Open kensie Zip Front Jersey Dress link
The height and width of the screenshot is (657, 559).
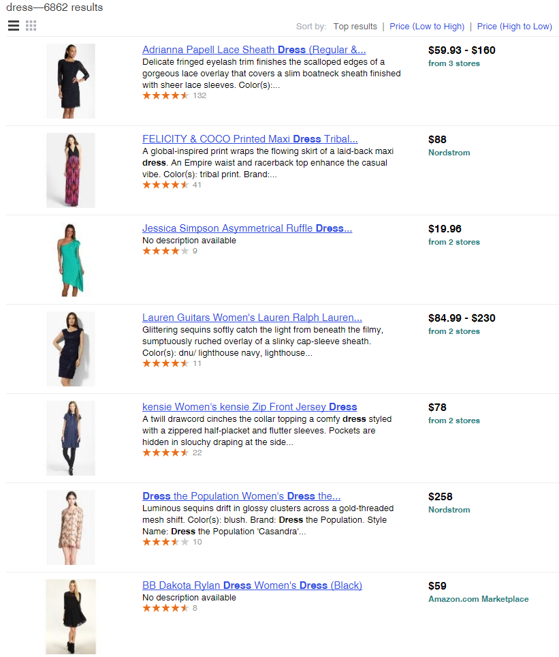click(249, 407)
